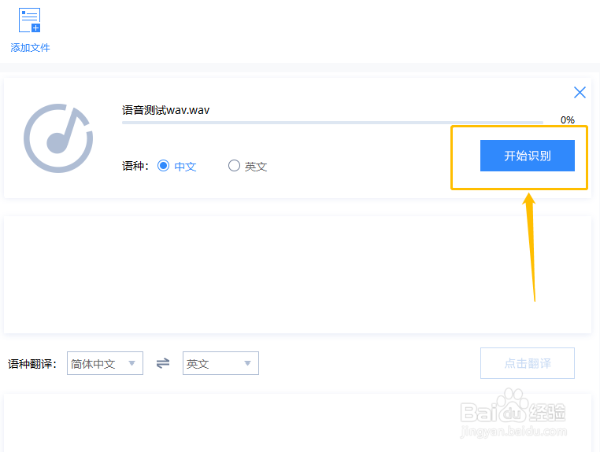The image size is (600, 452).
Task: Click the 点击翻译 button
Action: pos(528,363)
